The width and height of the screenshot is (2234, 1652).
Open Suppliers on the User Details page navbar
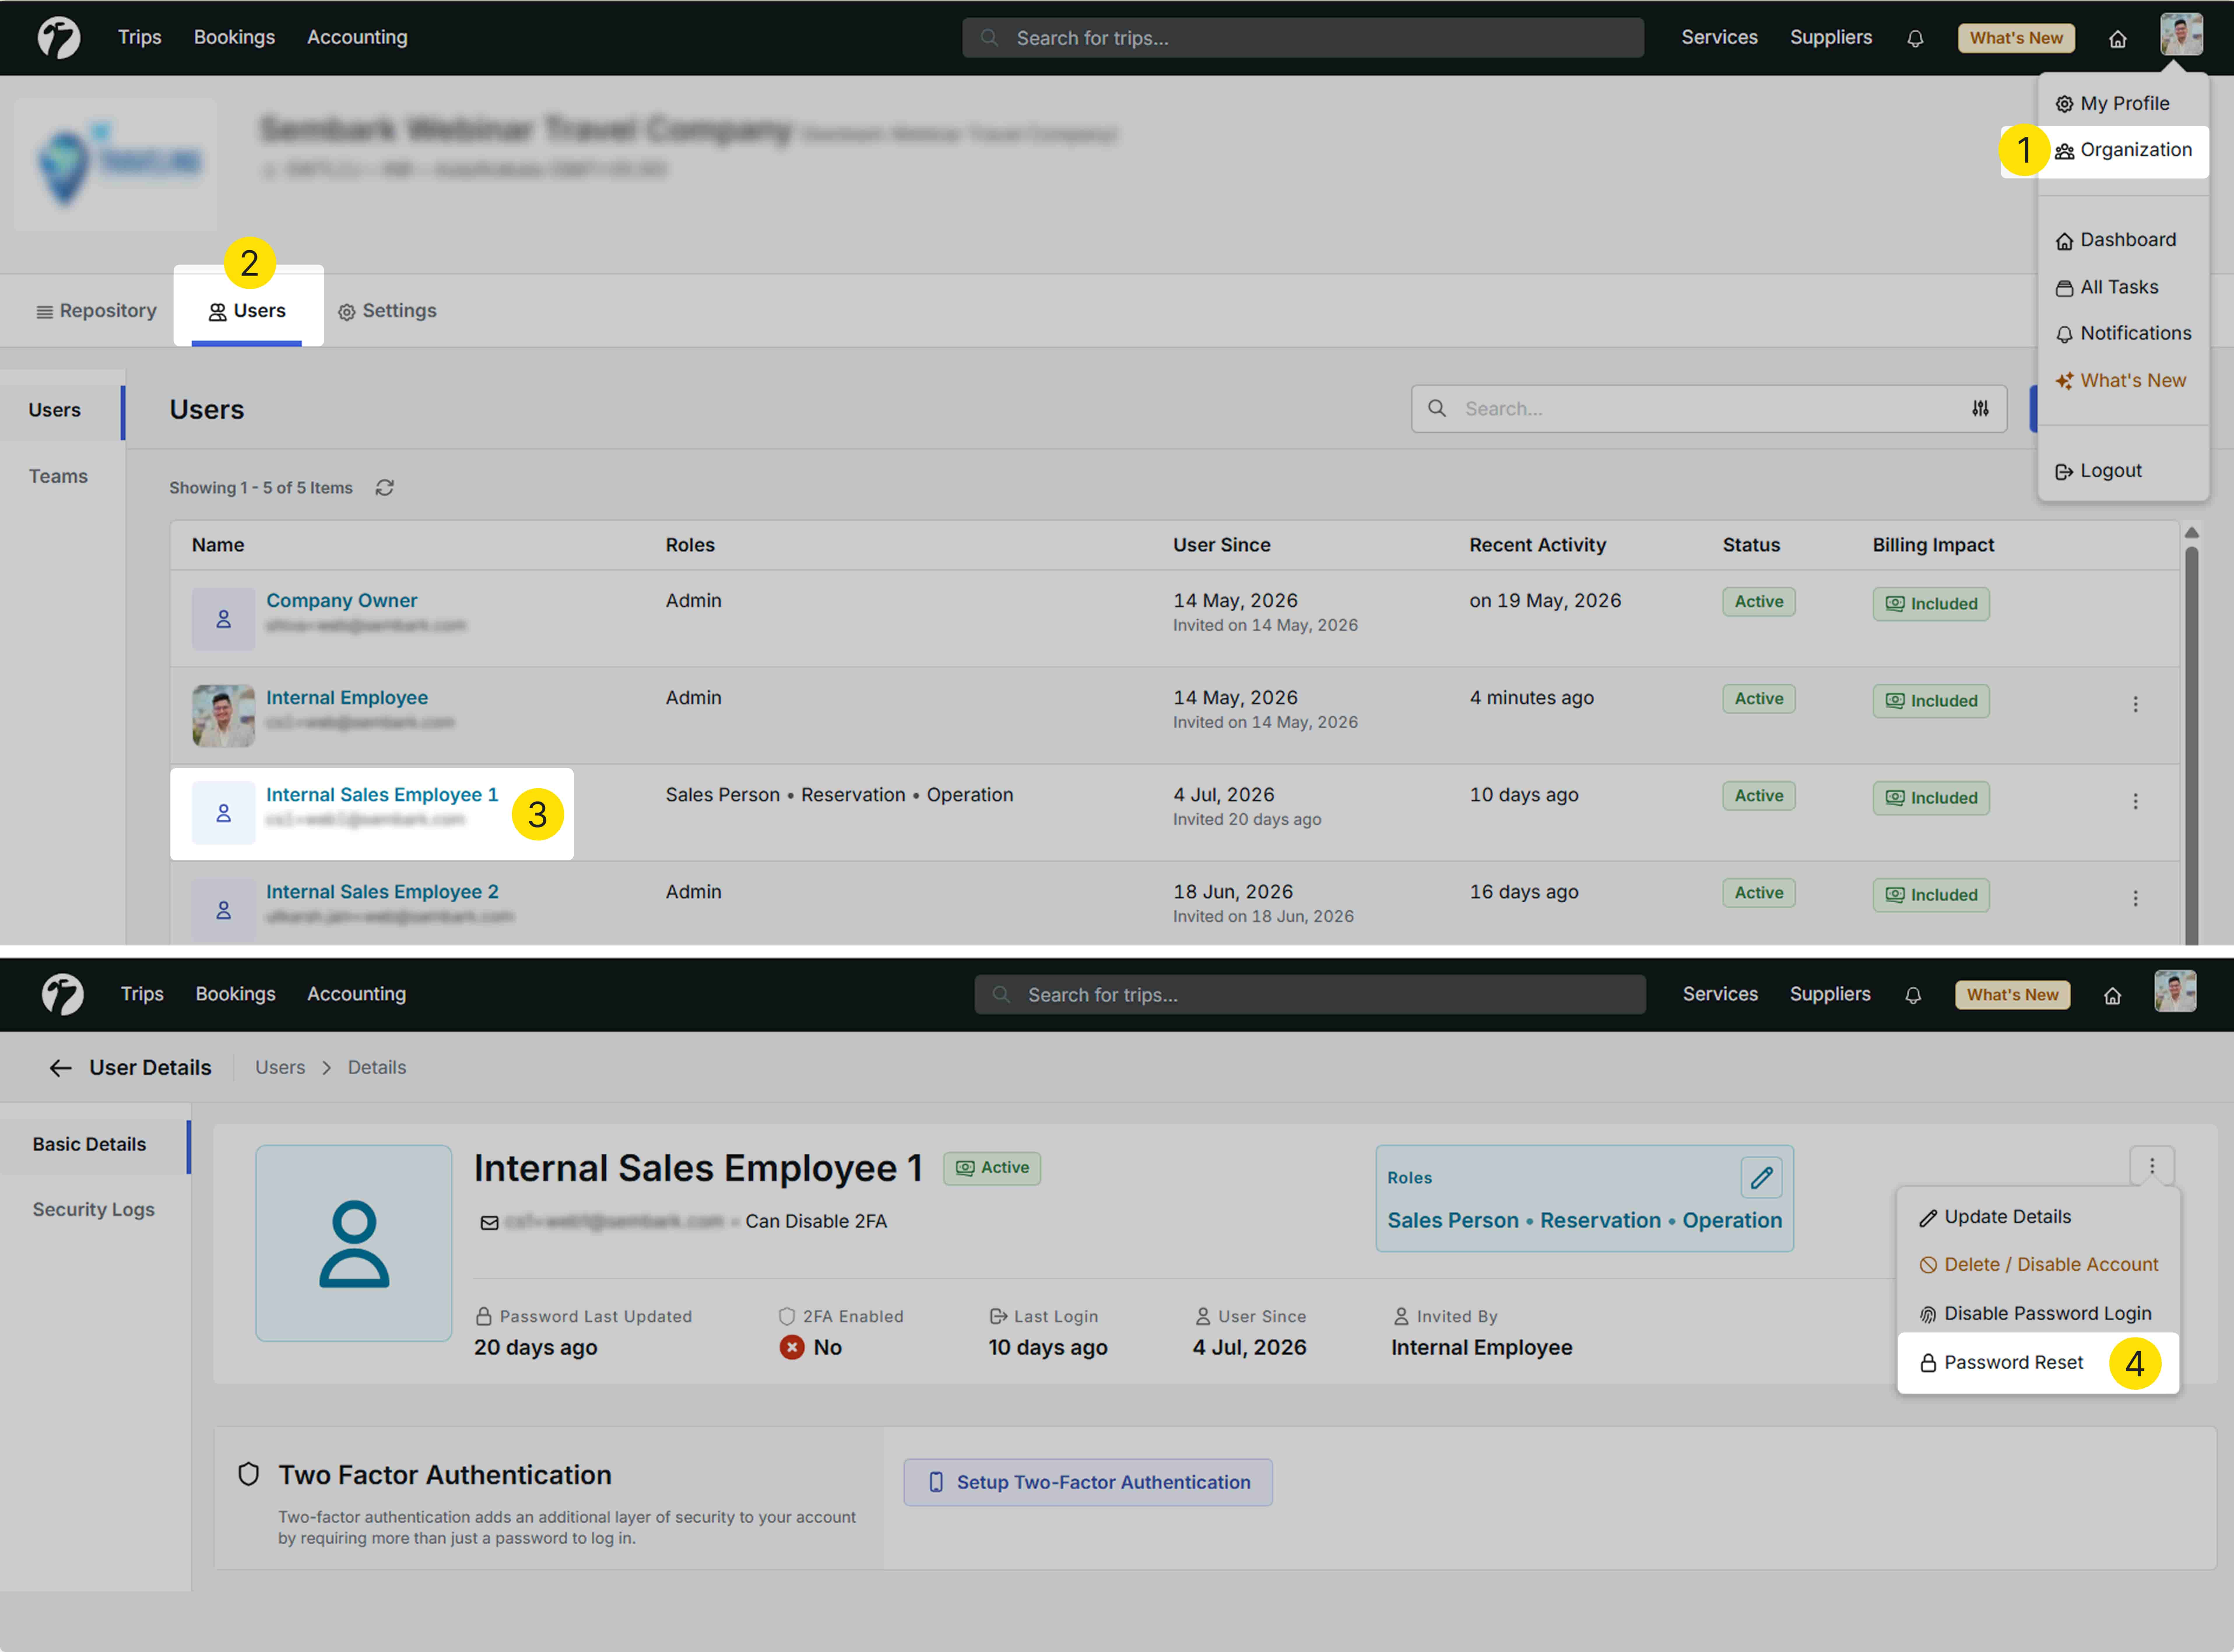[1830, 994]
